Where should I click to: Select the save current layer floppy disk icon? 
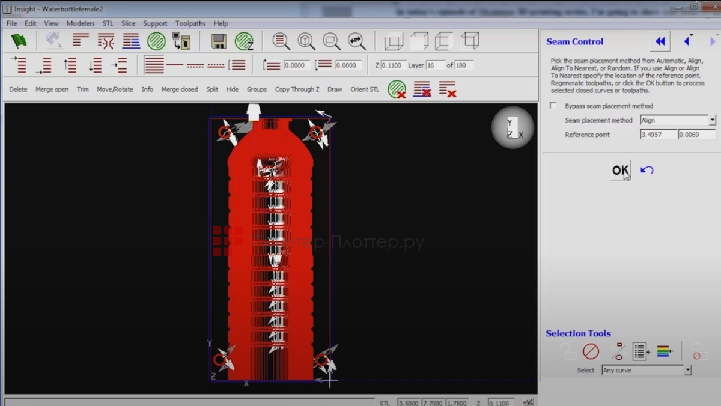coord(218,40)
